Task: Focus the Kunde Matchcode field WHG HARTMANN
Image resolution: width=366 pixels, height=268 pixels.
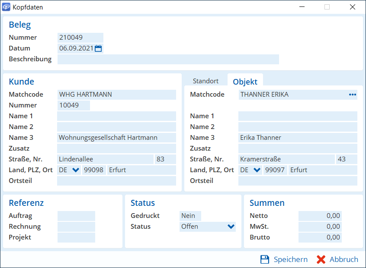Action: (x=116, y=95)
